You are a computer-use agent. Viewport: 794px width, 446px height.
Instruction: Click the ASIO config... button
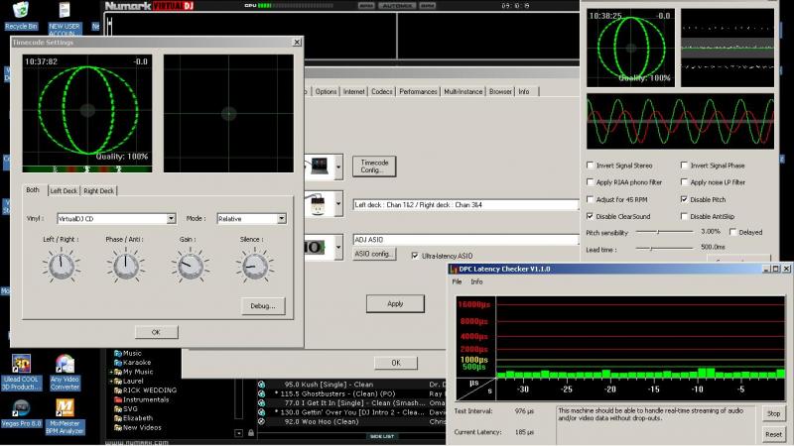pyautogui.click(x=374, y=254)
